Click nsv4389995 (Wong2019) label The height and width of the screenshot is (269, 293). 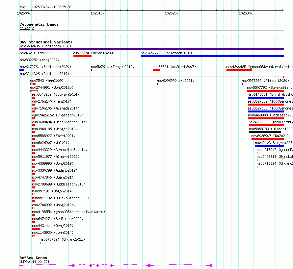pos(53,163)
